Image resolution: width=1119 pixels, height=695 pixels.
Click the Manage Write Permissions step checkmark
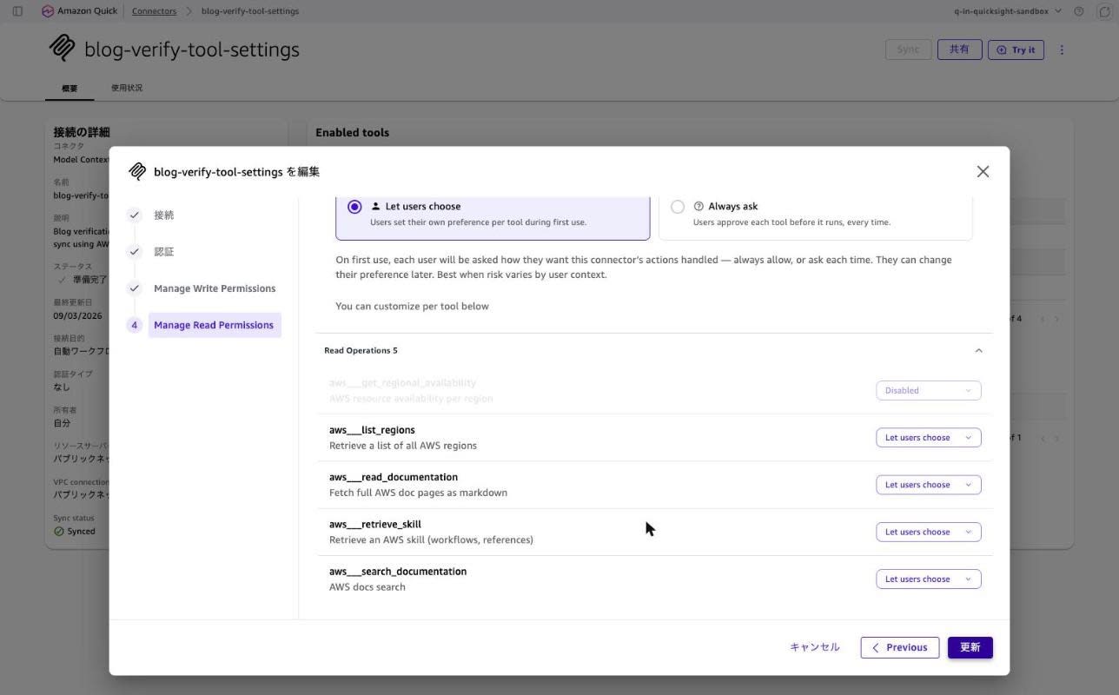coord(134,288)
